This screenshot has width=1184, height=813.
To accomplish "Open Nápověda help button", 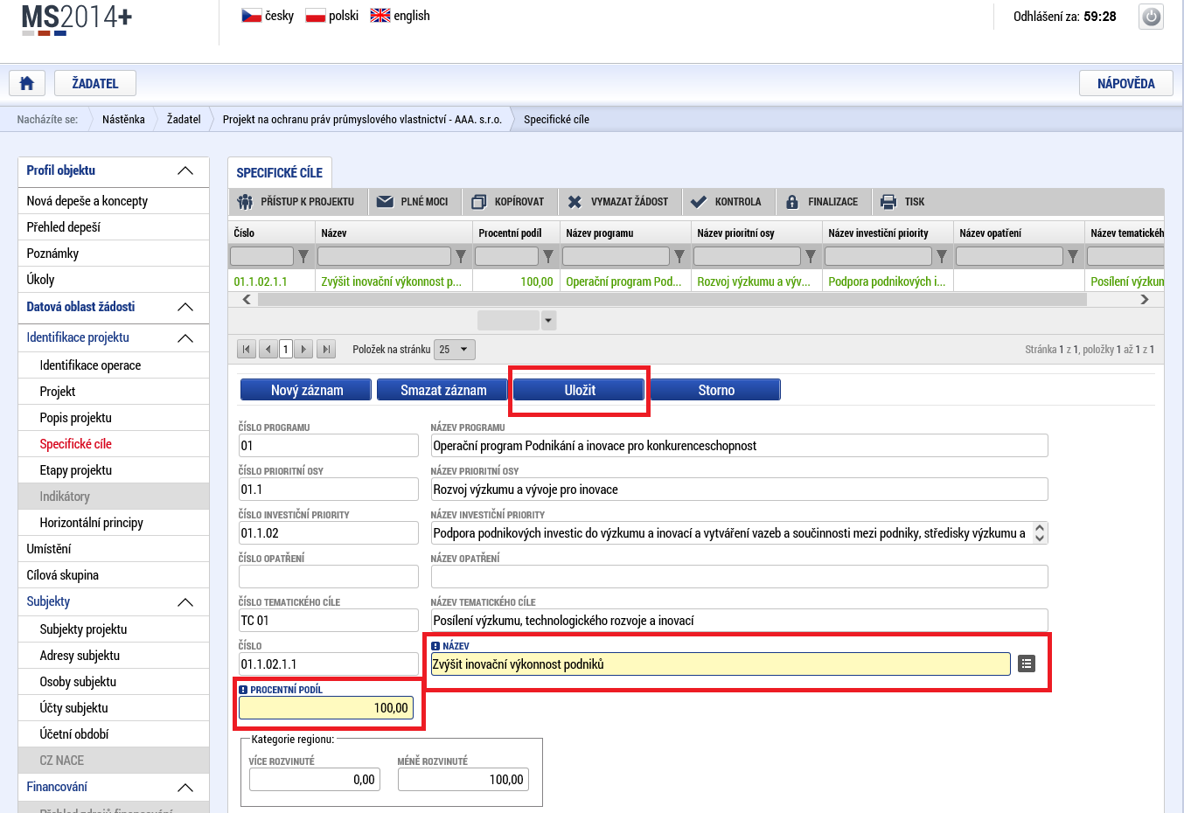I will pyautogui.click(x=1126, y=83).
